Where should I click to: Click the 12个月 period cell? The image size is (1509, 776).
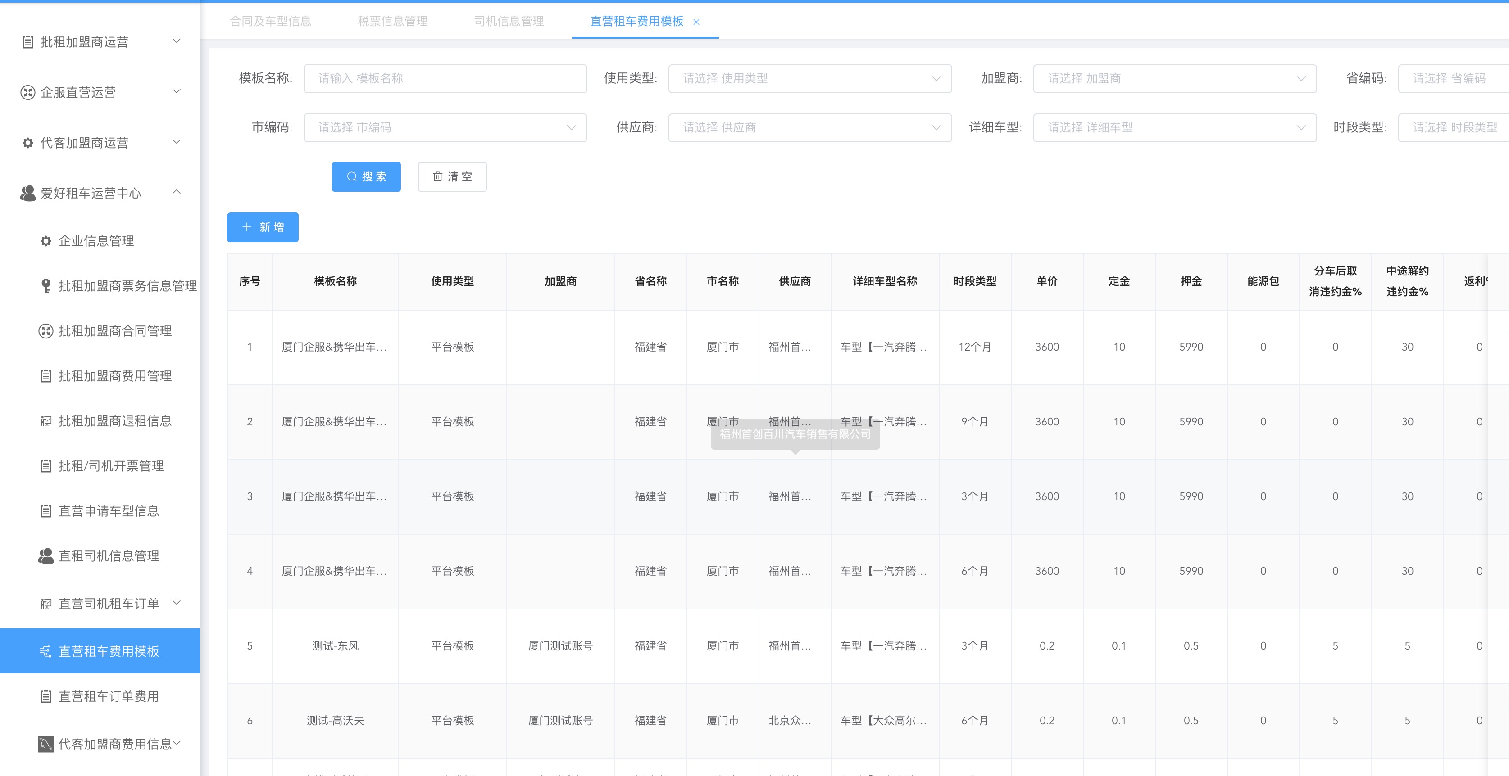975,347
